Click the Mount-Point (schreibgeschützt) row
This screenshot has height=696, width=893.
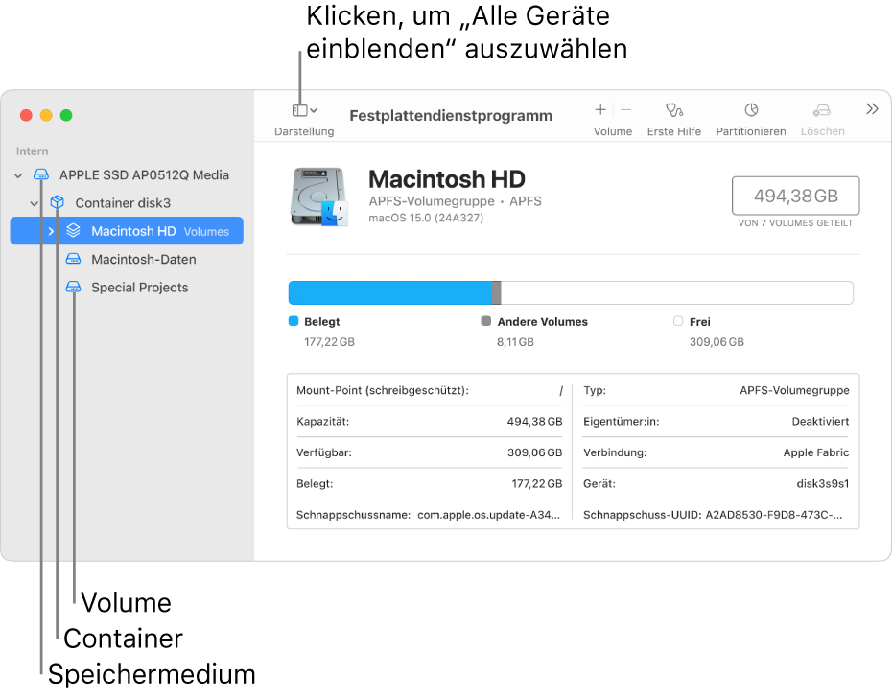430,390
